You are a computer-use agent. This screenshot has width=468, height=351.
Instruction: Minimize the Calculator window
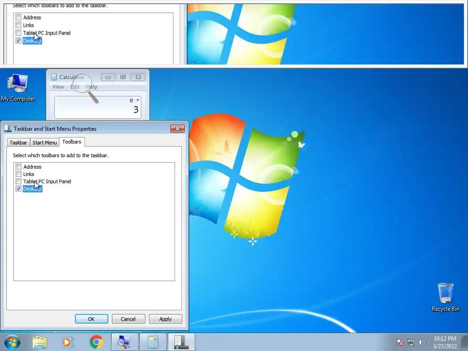[x=108, y=77]
